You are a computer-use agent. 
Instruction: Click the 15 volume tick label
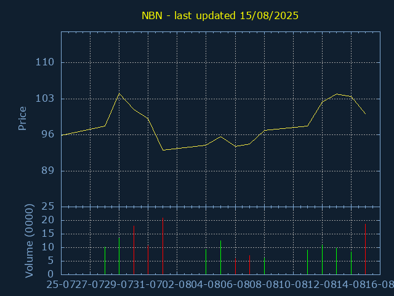point(48,234)
